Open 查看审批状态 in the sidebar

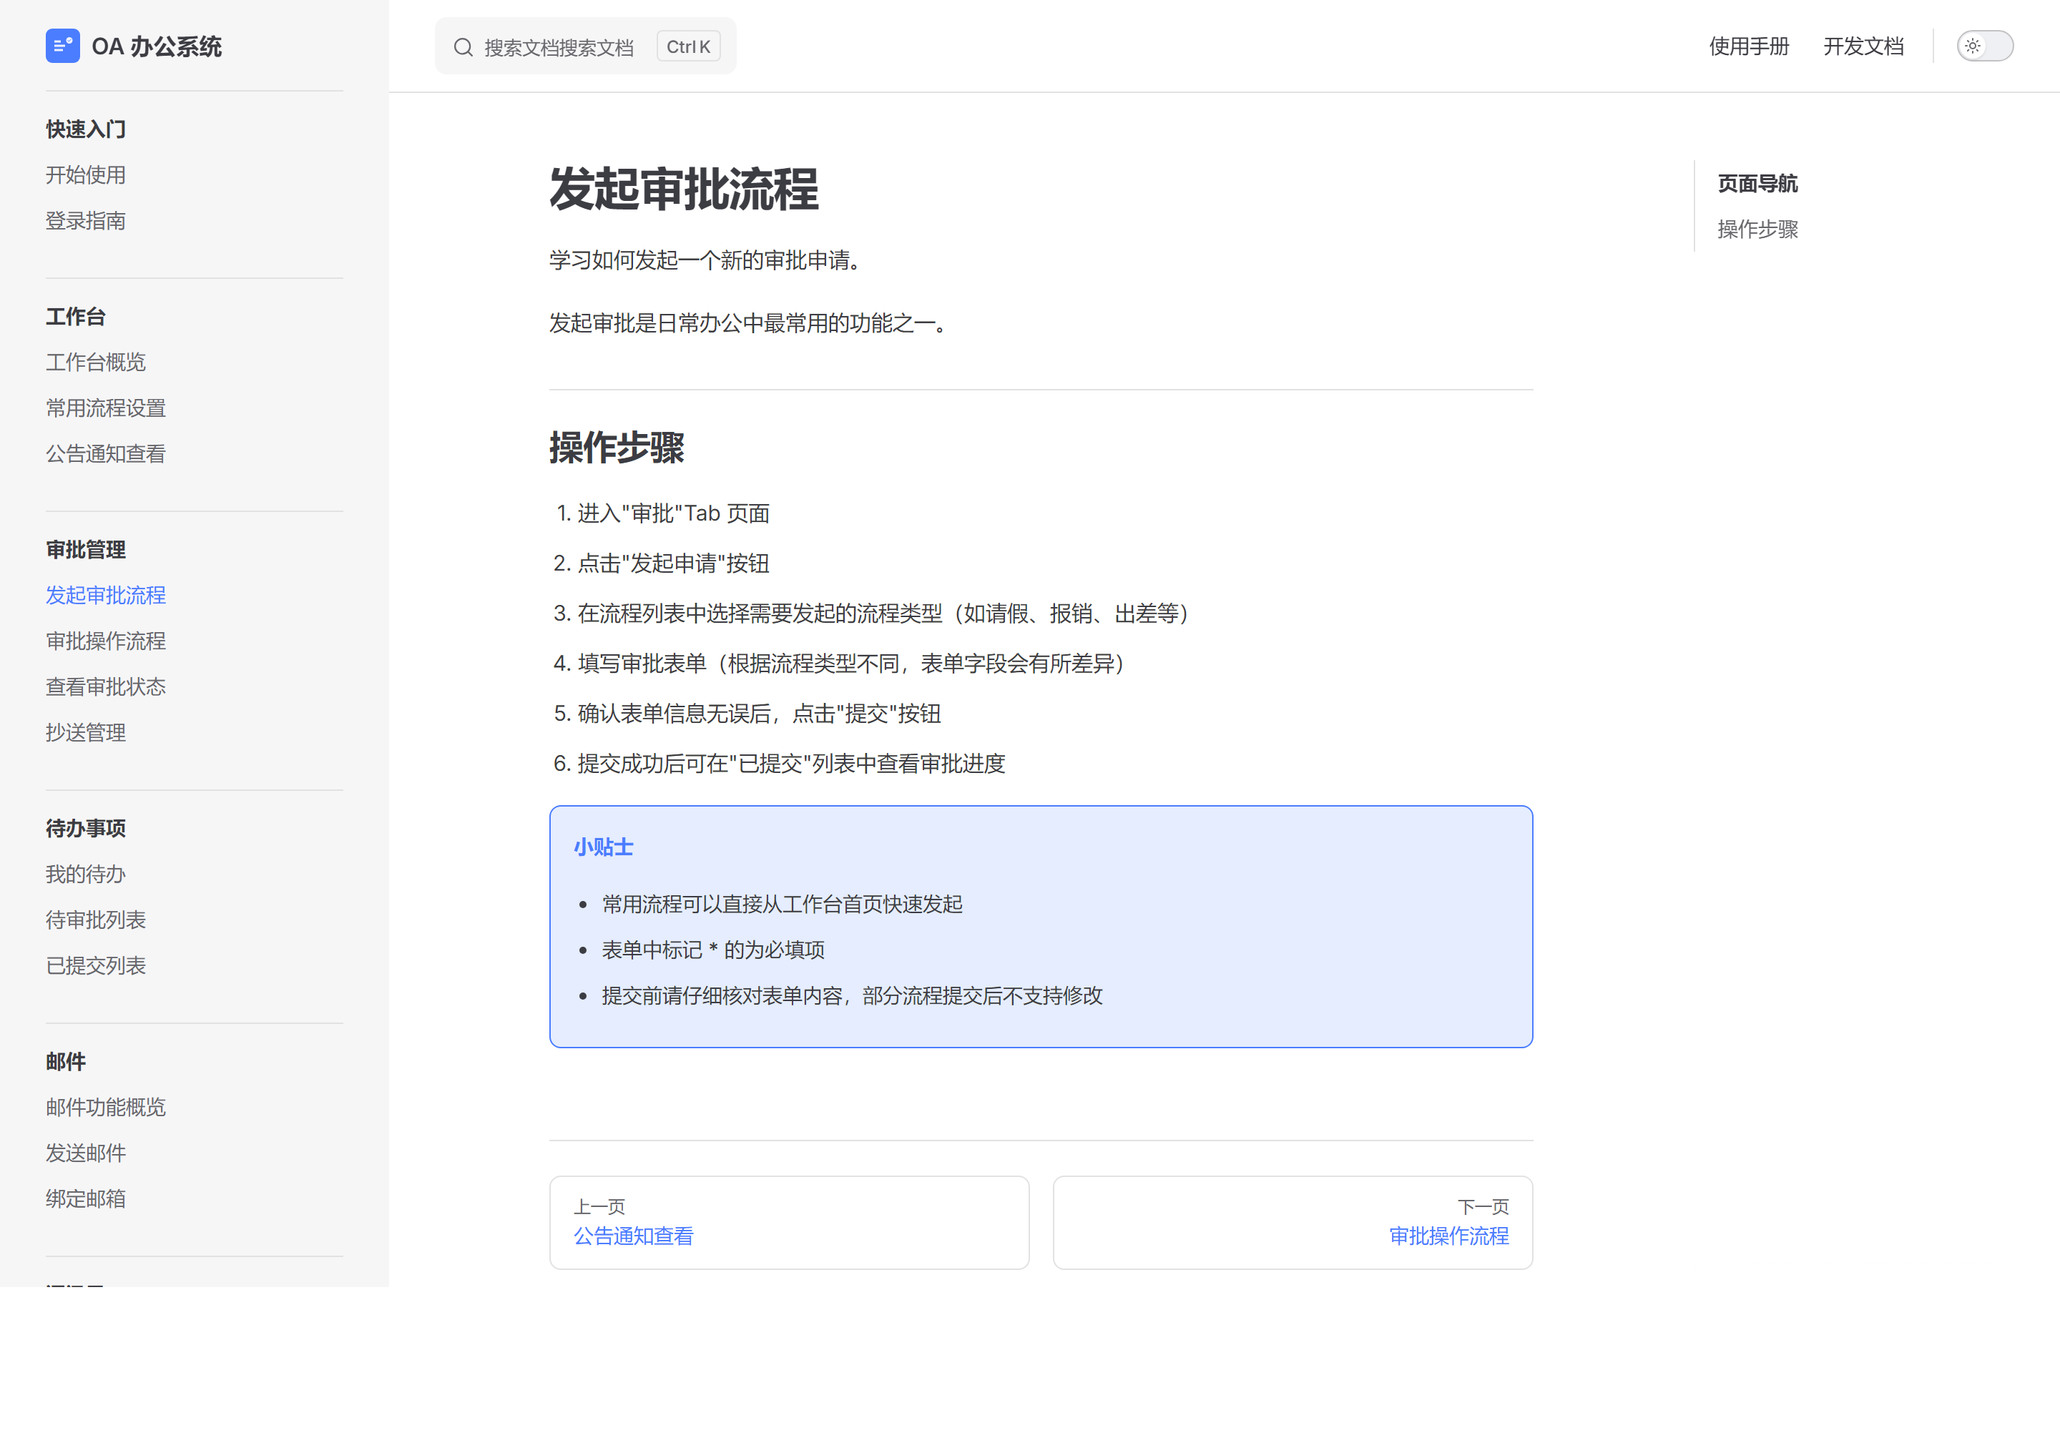pos(106,687)
